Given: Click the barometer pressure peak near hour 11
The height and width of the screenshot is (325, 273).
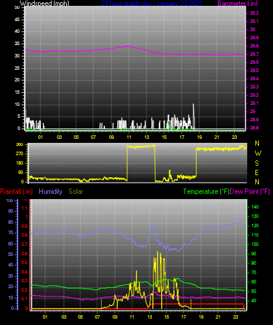Looking at the screenshot, I should 128,46.
